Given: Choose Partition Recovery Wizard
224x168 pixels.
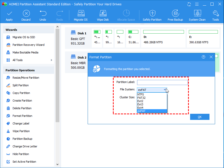Looking at the screenshot, I should [x=28, y=45].
